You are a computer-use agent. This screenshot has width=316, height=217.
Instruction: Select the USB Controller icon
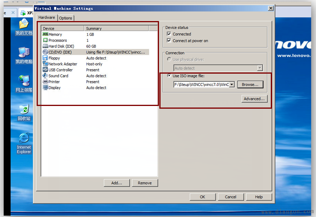coord(45,70)
